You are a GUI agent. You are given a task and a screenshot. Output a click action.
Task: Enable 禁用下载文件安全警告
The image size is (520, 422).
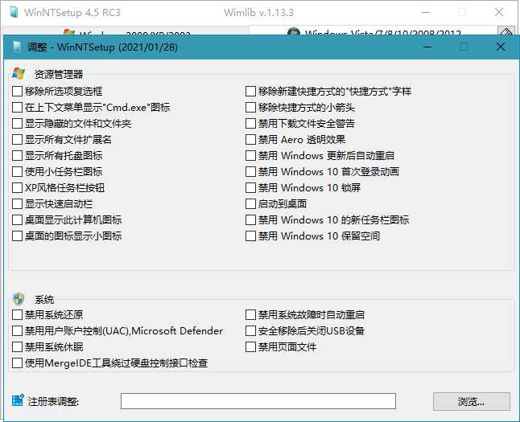pyautogui.click(x=250, y=124)
